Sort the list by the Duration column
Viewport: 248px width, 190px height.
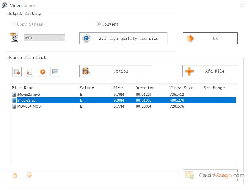150,88
